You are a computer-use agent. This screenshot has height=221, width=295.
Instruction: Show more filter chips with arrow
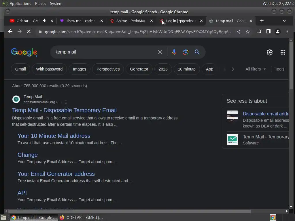(233, 69)
